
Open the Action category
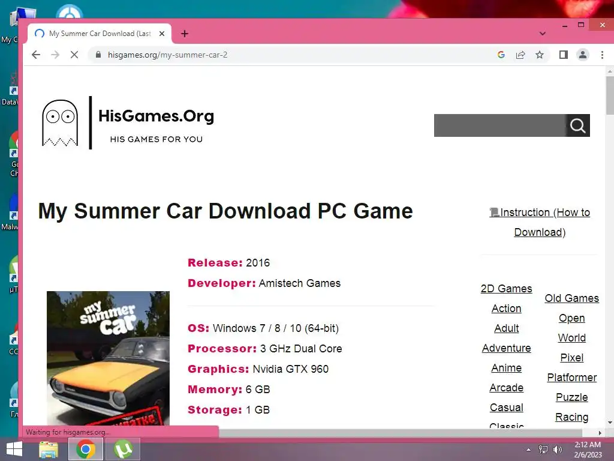(506, 309)
